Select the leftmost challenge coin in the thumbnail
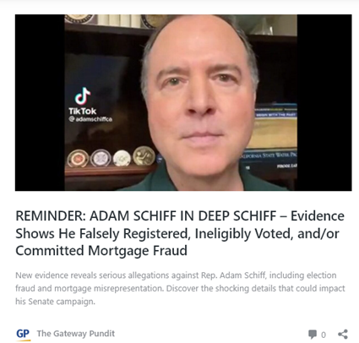This screenshot has width=359, height=343. coord(78,159)
